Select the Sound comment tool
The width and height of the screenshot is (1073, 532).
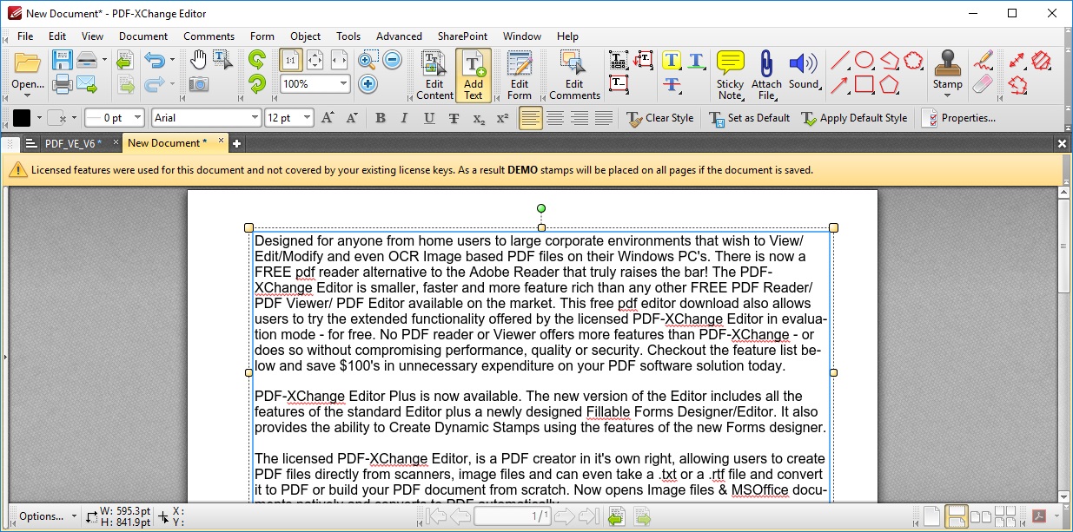click(x=804, y=69)
